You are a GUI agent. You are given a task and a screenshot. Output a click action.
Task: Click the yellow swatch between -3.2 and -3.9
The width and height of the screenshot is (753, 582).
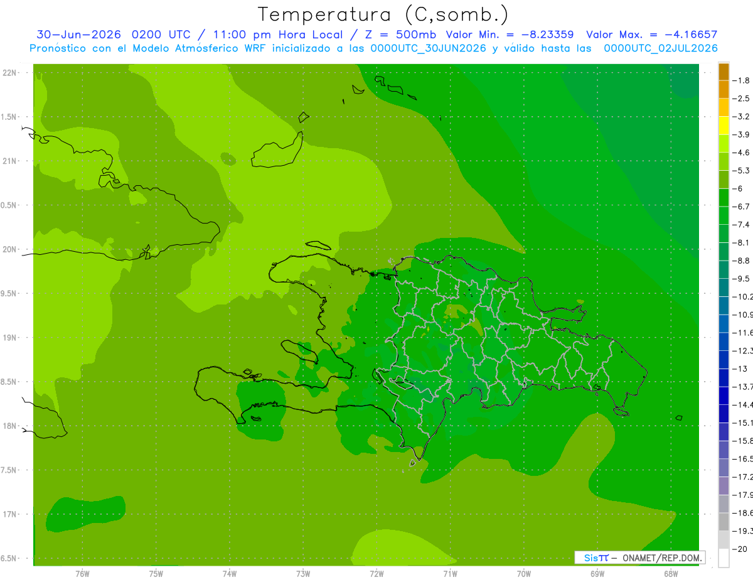coord(724,126)
